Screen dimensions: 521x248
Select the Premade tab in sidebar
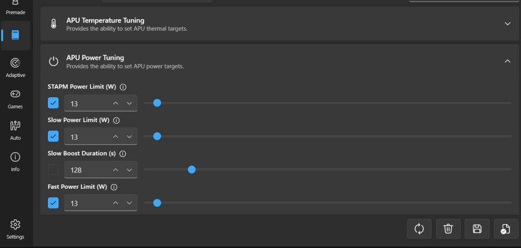15,8
